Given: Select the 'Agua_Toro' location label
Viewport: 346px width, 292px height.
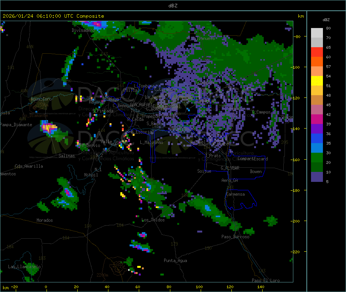Looking at the screenshot, I should point(41,99).
